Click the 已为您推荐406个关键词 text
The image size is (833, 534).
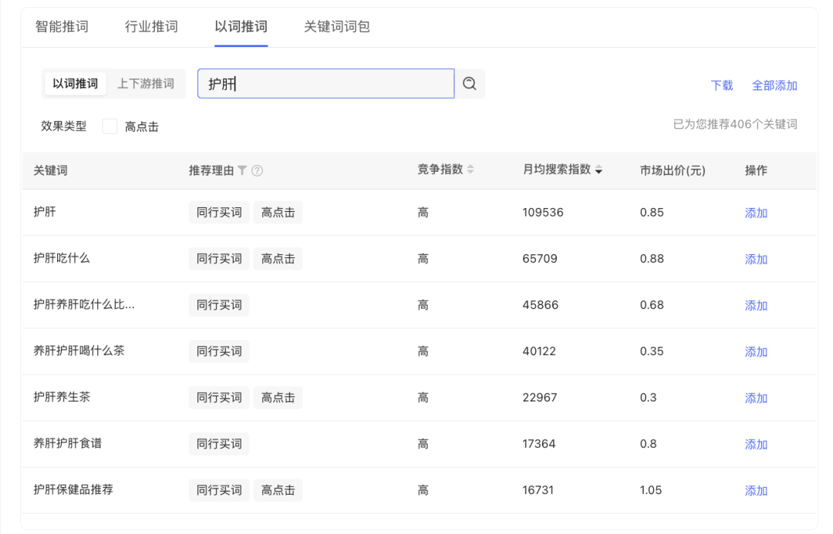[x=735, y=124]
